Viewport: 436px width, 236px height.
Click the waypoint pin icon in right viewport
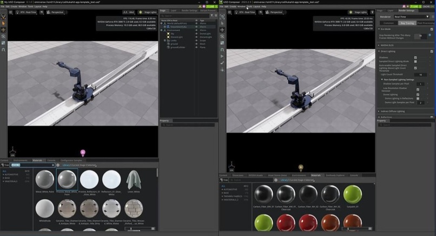click(372, 12)
